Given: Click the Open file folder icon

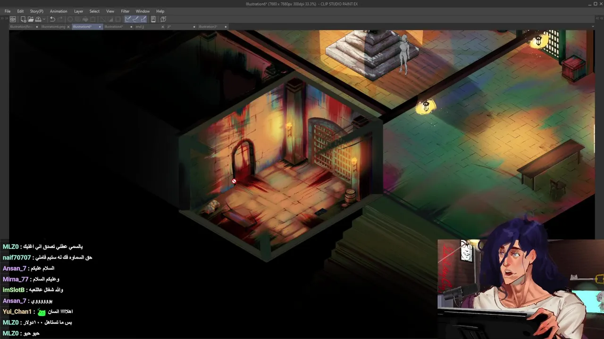Looking at the screenshot, I should click(31, 19).
